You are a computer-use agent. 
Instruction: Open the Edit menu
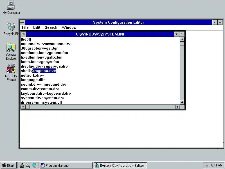[37, 27]
